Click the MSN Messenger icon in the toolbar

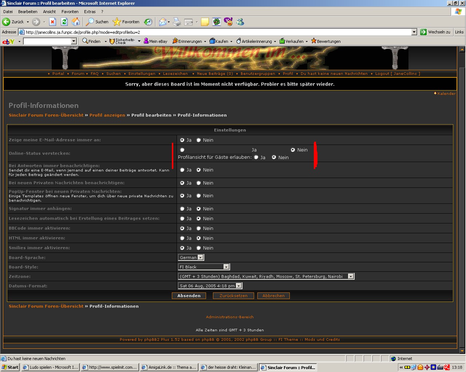[x=240, y=22]
